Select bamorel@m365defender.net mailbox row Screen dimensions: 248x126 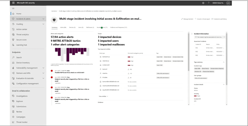tap(141, 82)
